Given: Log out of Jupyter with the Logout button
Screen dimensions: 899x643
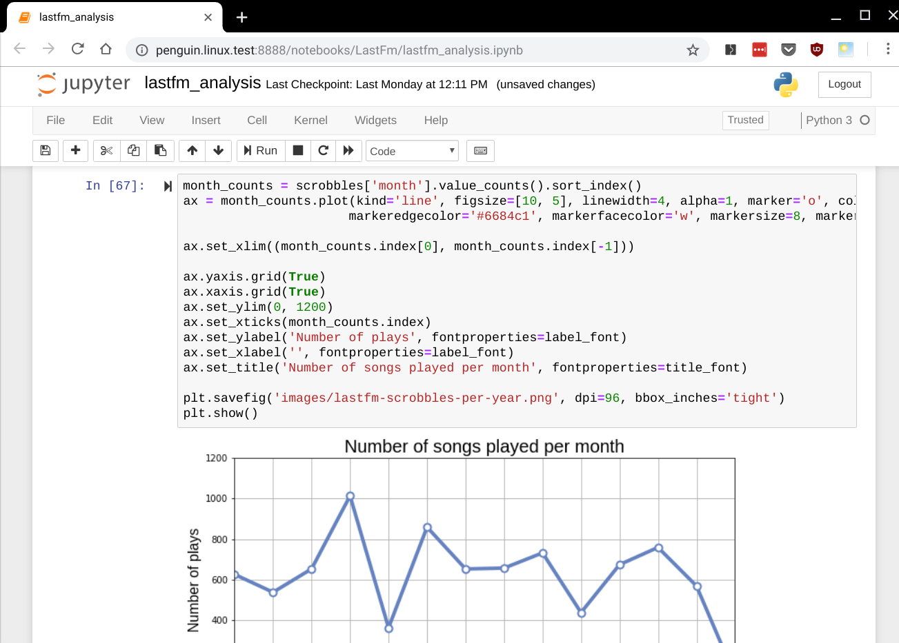Looking at the screenshot, I should tap(844, 84).
